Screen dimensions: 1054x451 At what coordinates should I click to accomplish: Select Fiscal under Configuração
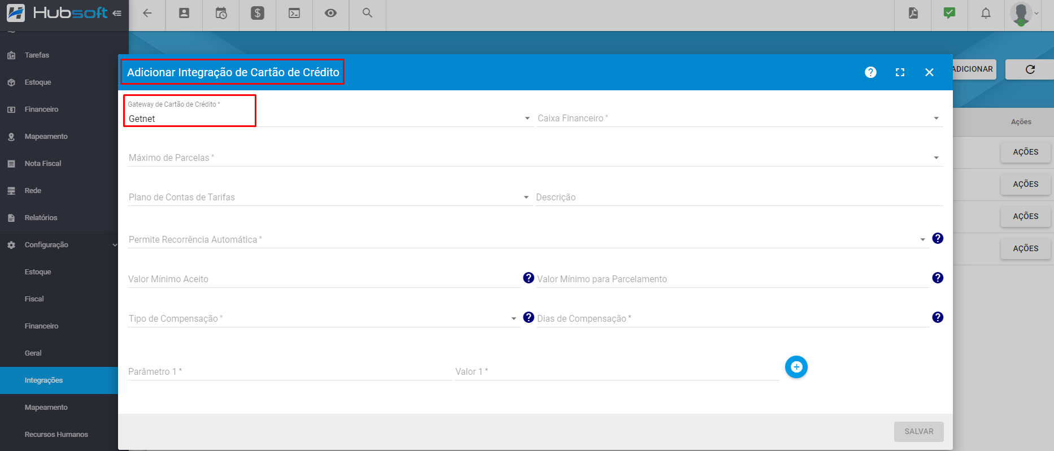pyautogui.click(x=59, y=299)
